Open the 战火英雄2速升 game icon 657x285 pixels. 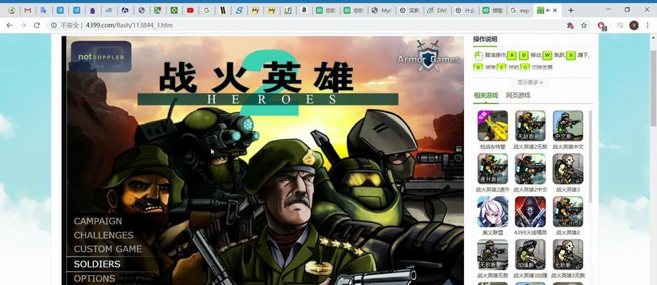coord(493,168)
